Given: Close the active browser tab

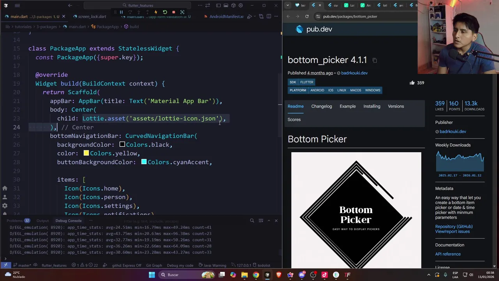Looking at the screenshot, I should pyautogui.click(x=320, y=5).
